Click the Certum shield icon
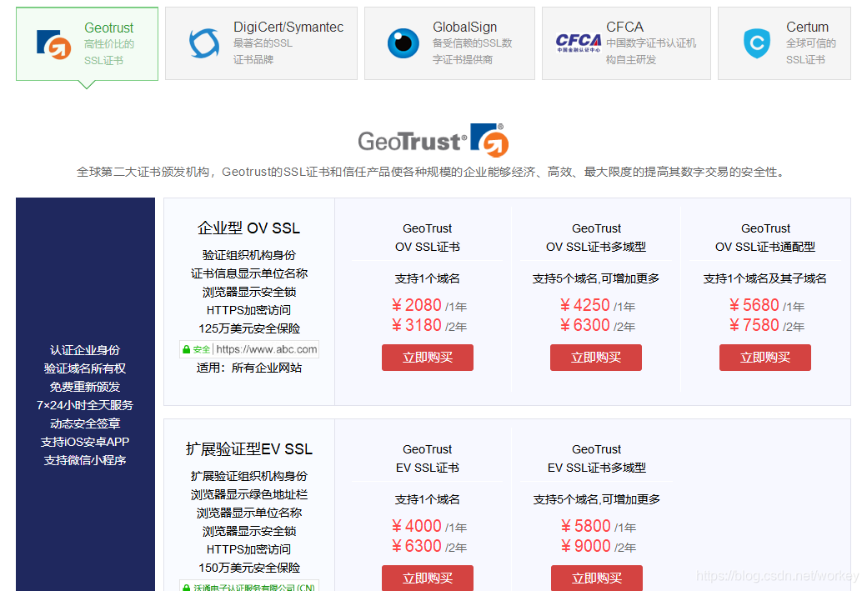The image size is (867, 591). tap(757, 43)
